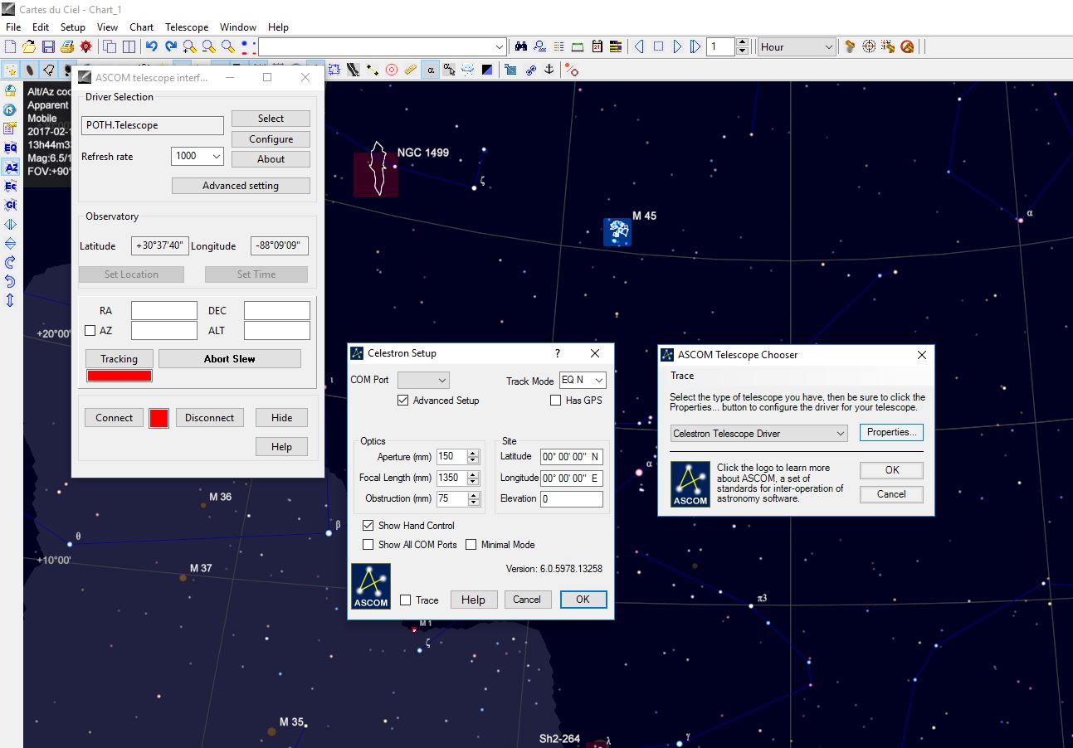
Task: Open the Chart menu
Action: click(x=141, y=27)
